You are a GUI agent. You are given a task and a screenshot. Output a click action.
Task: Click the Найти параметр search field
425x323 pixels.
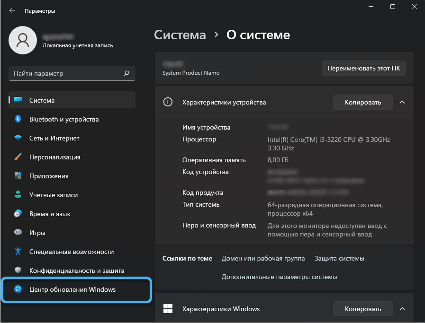coord(66,73)
